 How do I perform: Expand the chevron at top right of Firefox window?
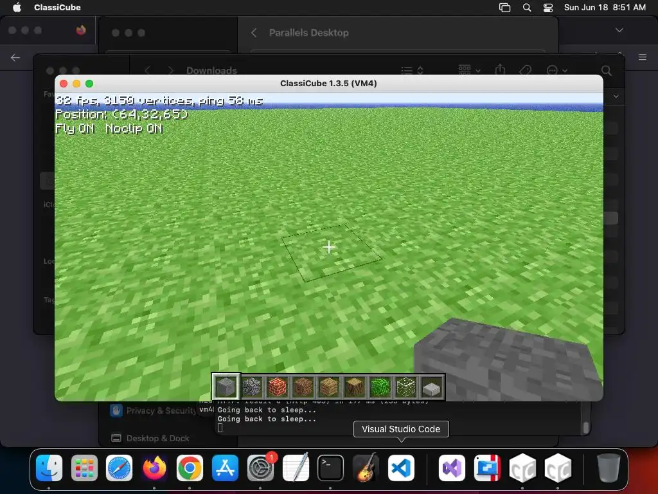tap(619, 30)
